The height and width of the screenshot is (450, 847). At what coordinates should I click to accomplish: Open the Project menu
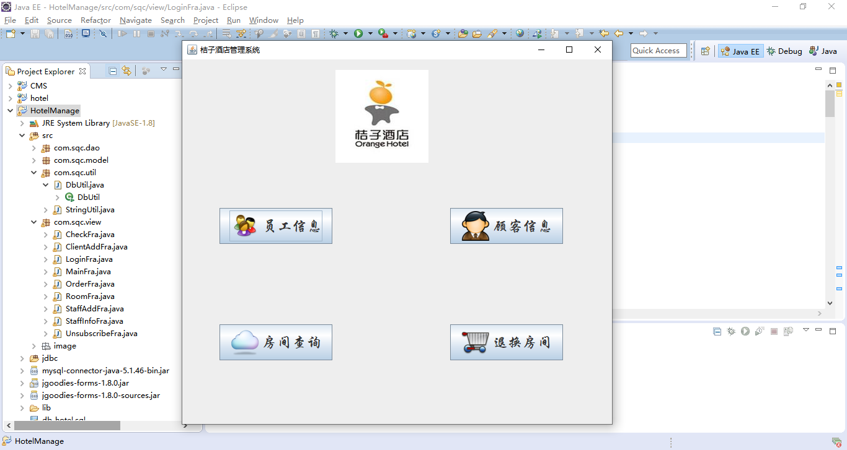point(206,20)
